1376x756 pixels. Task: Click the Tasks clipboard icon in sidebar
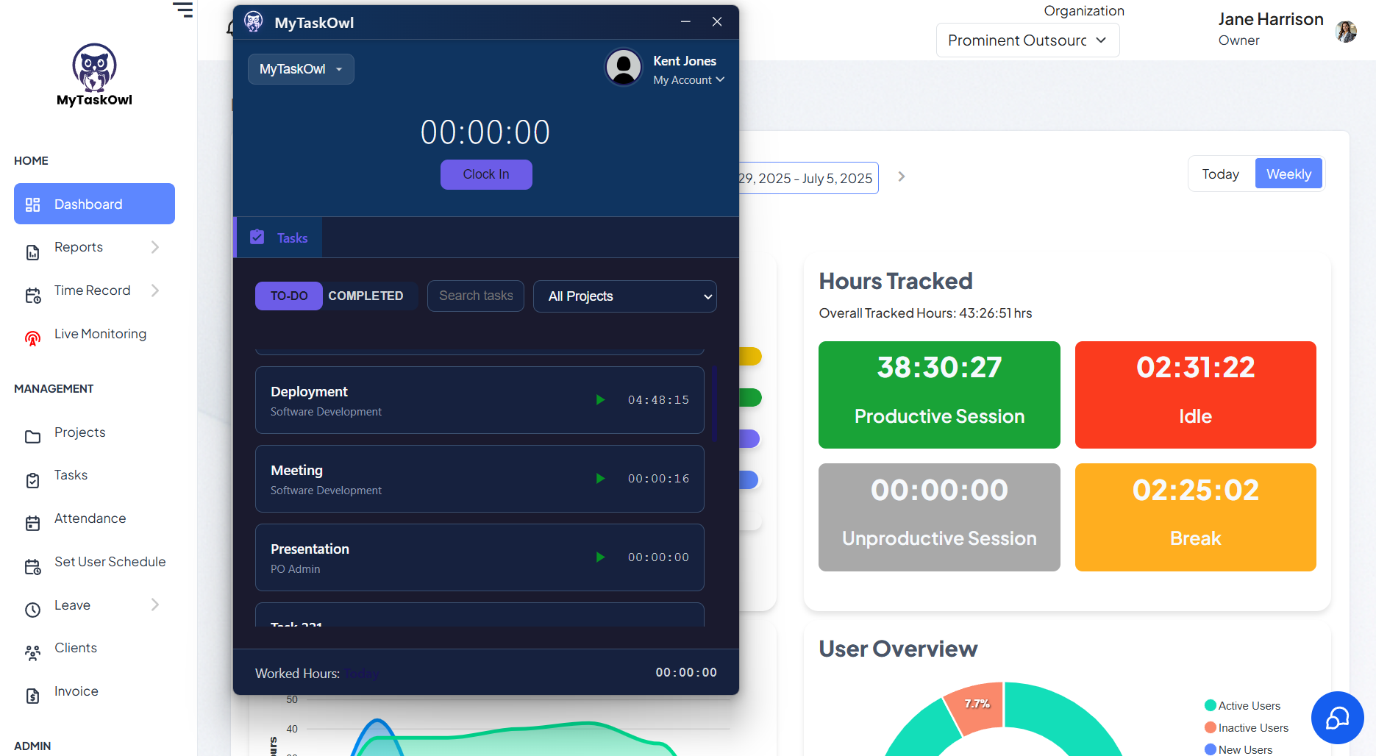(x=32, y=480)
